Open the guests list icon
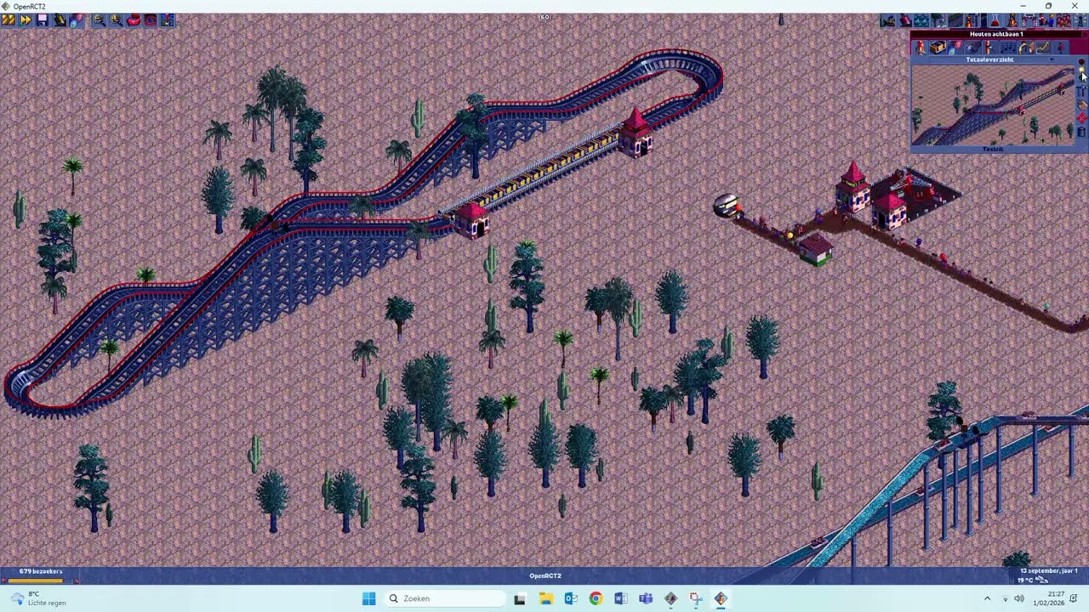The height and width of the screenshot is (612, 1089). 1063,20
